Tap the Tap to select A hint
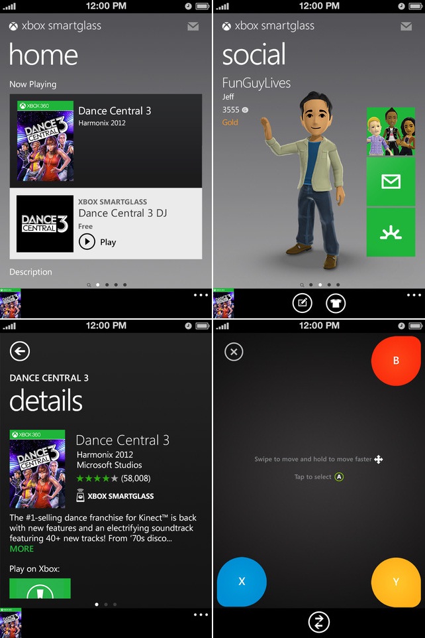The height and width of the screenshot is (638, 425). tap(319, 476)
